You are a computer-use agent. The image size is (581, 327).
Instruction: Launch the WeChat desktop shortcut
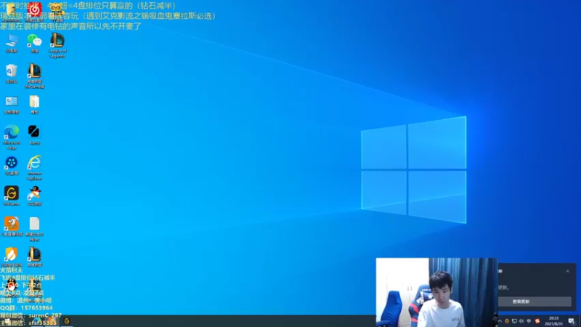(34, 43)
